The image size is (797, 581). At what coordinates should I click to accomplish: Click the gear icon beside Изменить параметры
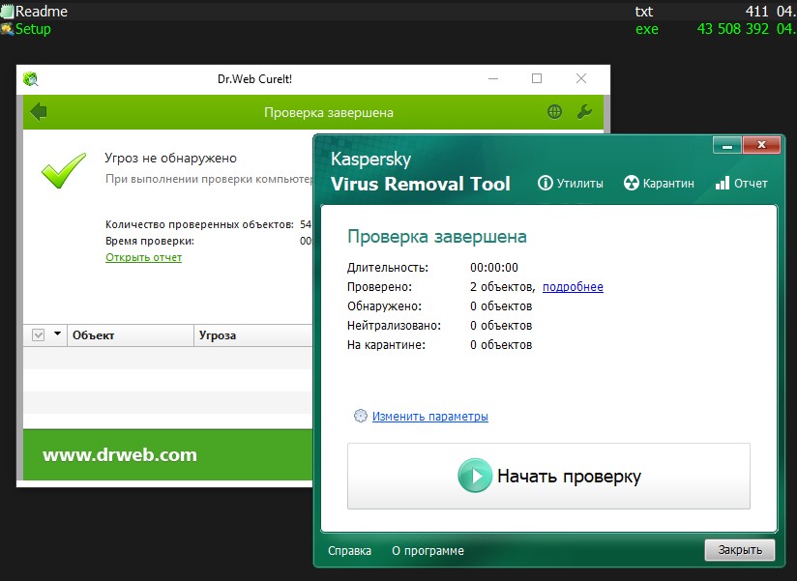click(x=361, y=416)
